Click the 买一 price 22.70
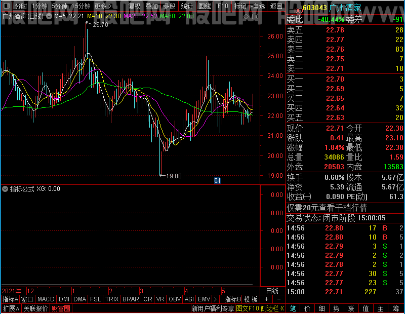The height and width of the screenshot is (314, 405). tap(335, 79)
